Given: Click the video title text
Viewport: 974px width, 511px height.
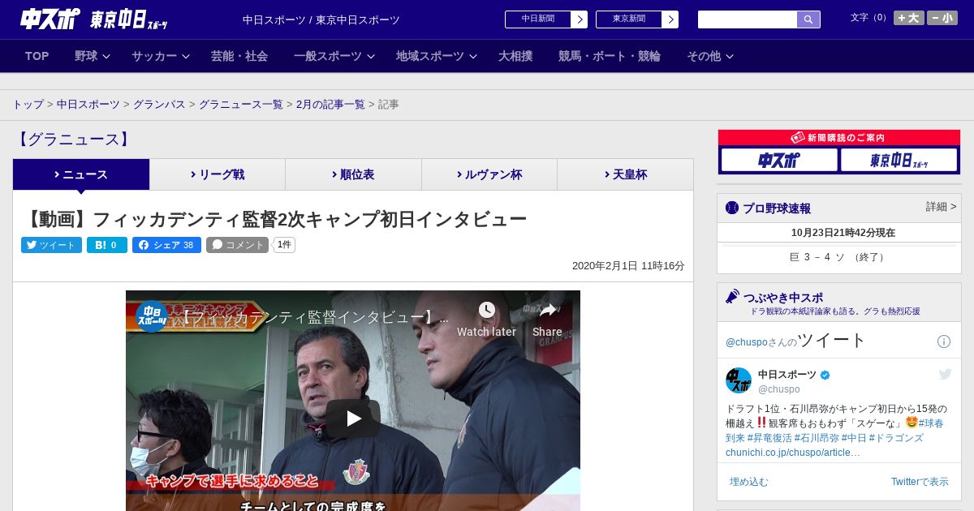Looking at the screenshot, I should [314, 317].
